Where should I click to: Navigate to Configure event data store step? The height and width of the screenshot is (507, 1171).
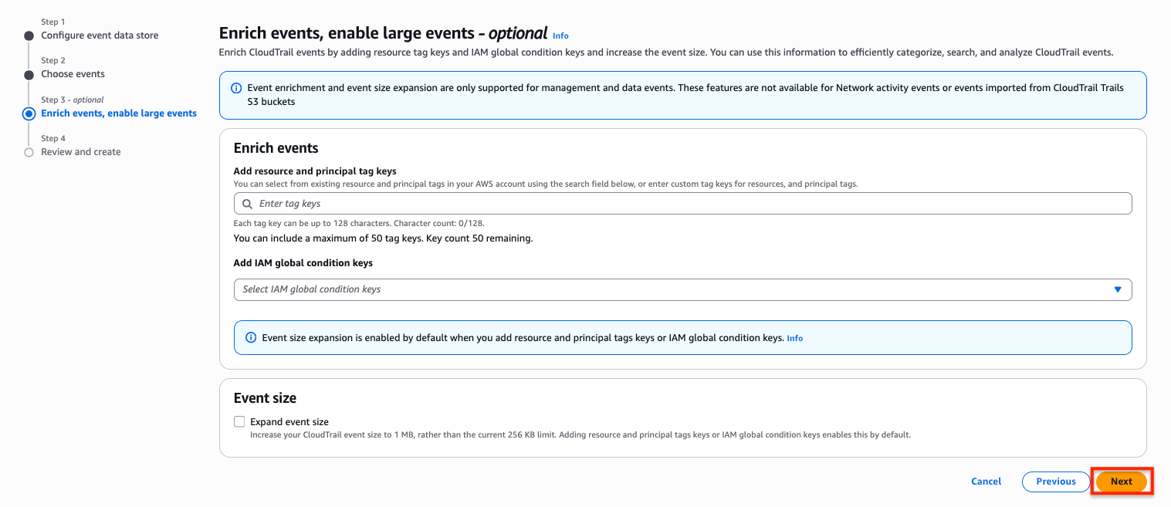click(x=99, y=34)
